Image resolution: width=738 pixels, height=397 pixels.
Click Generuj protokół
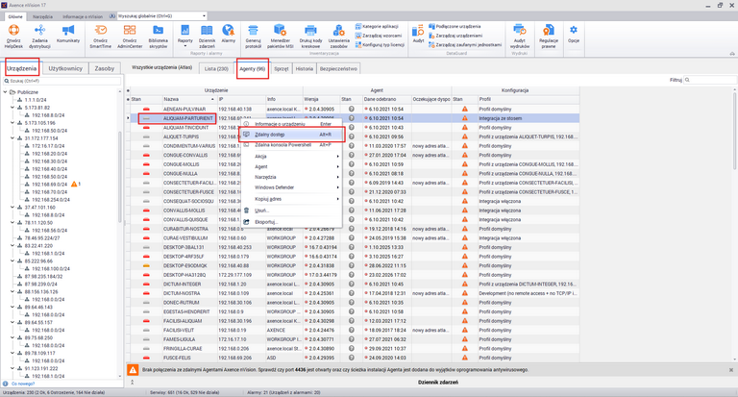pyautogui.click(x=254, y=37)
